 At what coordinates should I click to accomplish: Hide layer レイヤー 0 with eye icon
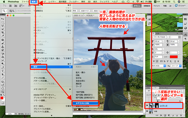[x=147, y=105]
